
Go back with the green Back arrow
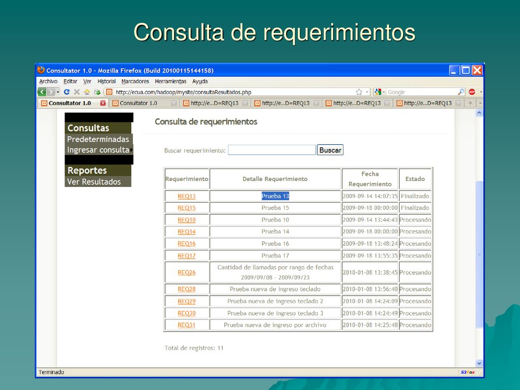pyautogui.click(x=42, y=92)
